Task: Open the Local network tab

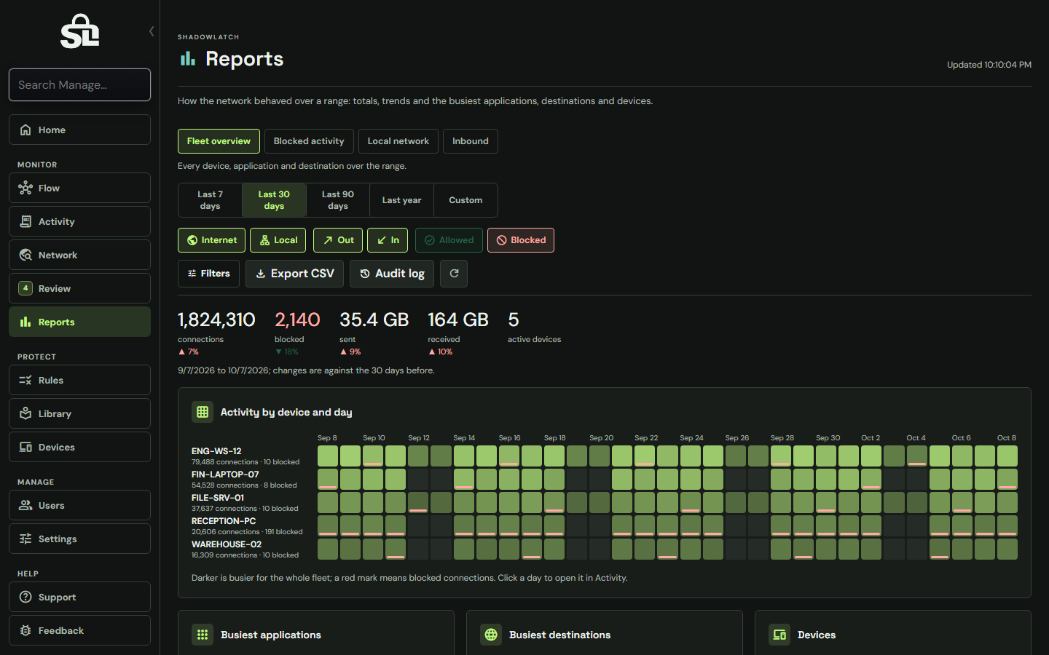Action: click(398, 141)
